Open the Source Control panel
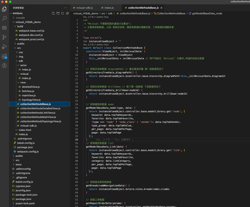This screenshot has height=207, width=250. click(x=4, y=37)
